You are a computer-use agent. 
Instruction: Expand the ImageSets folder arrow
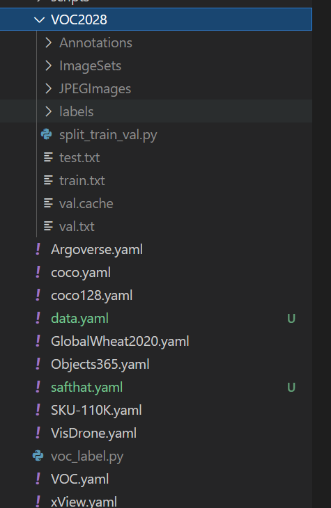pos(48,66)
